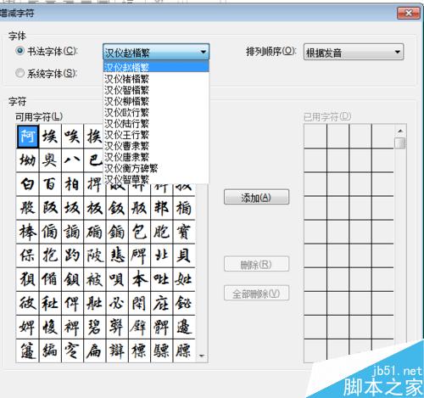Select the character 必 in the grid
424x398 pixels.
point(117,303)
